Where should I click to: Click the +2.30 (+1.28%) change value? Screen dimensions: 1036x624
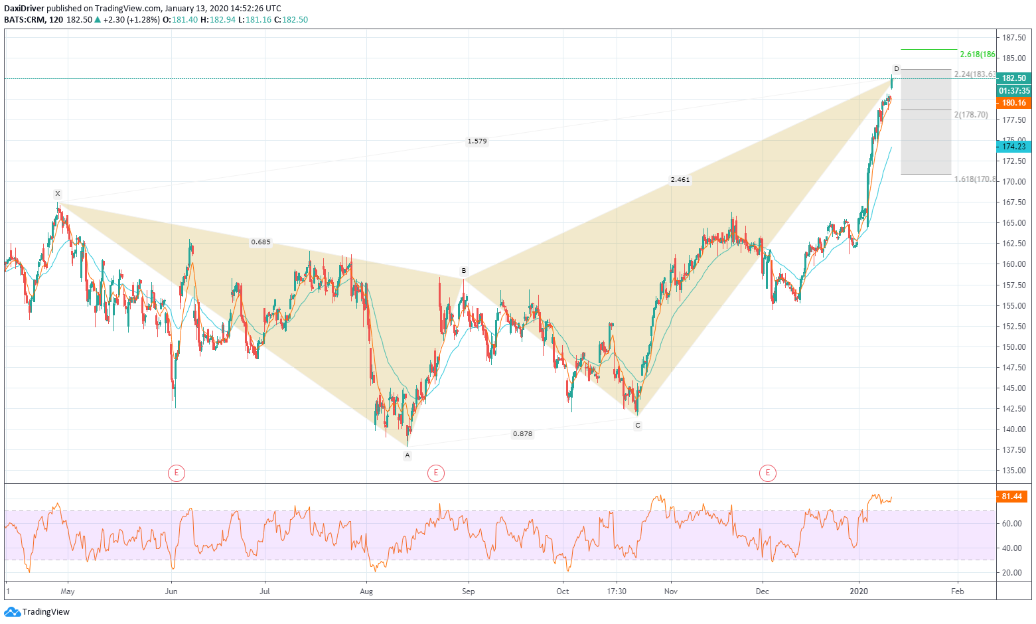[131, 20]
